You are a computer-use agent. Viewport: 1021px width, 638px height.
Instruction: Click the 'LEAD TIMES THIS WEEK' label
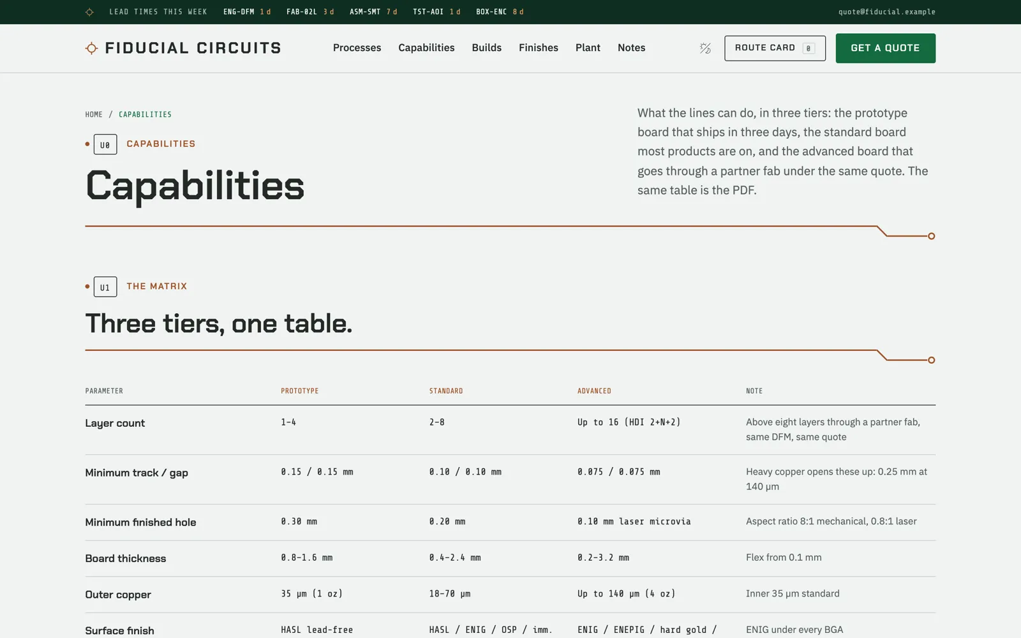click(x=158, y=12)
